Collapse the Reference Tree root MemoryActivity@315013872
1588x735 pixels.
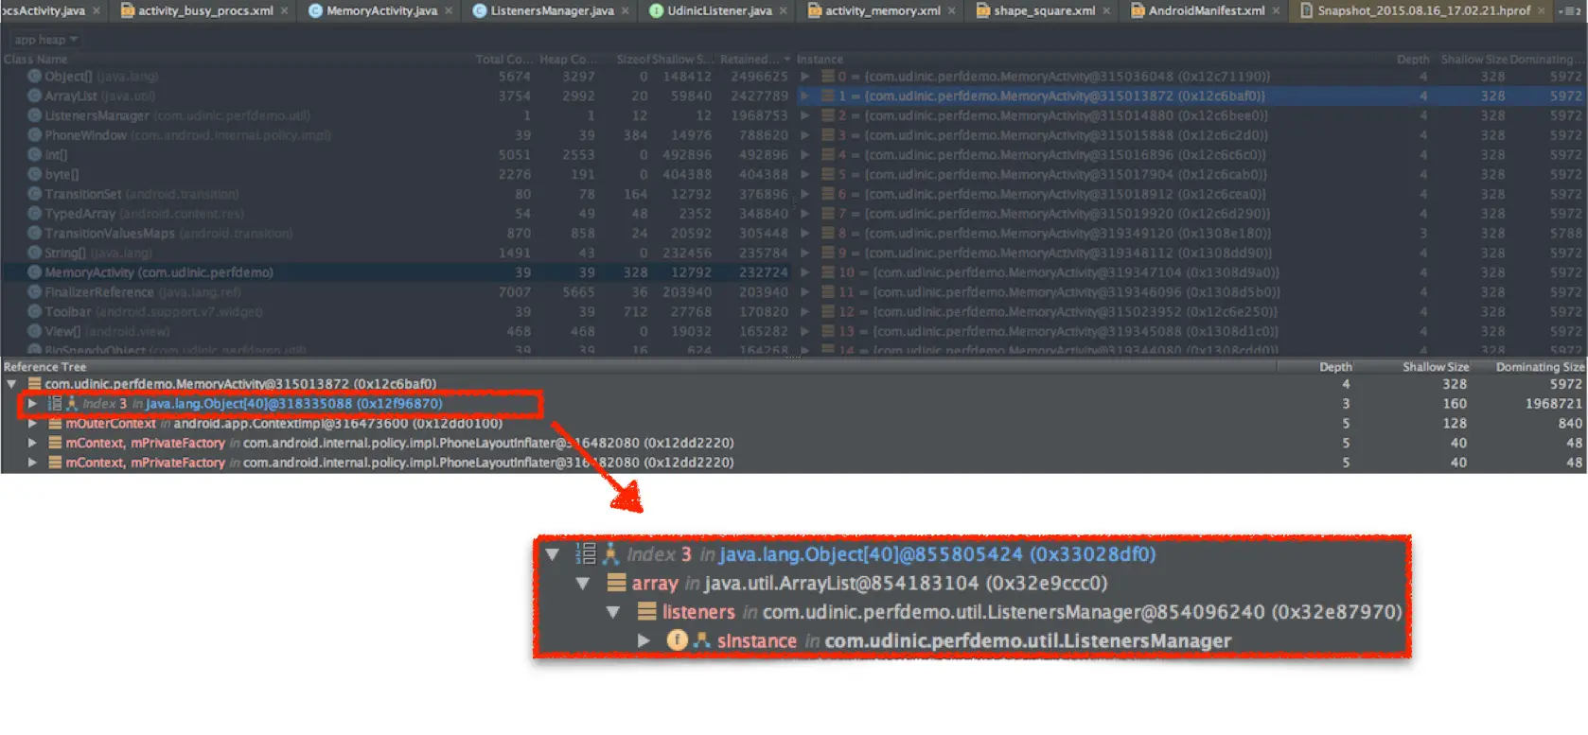pos(11,384)
